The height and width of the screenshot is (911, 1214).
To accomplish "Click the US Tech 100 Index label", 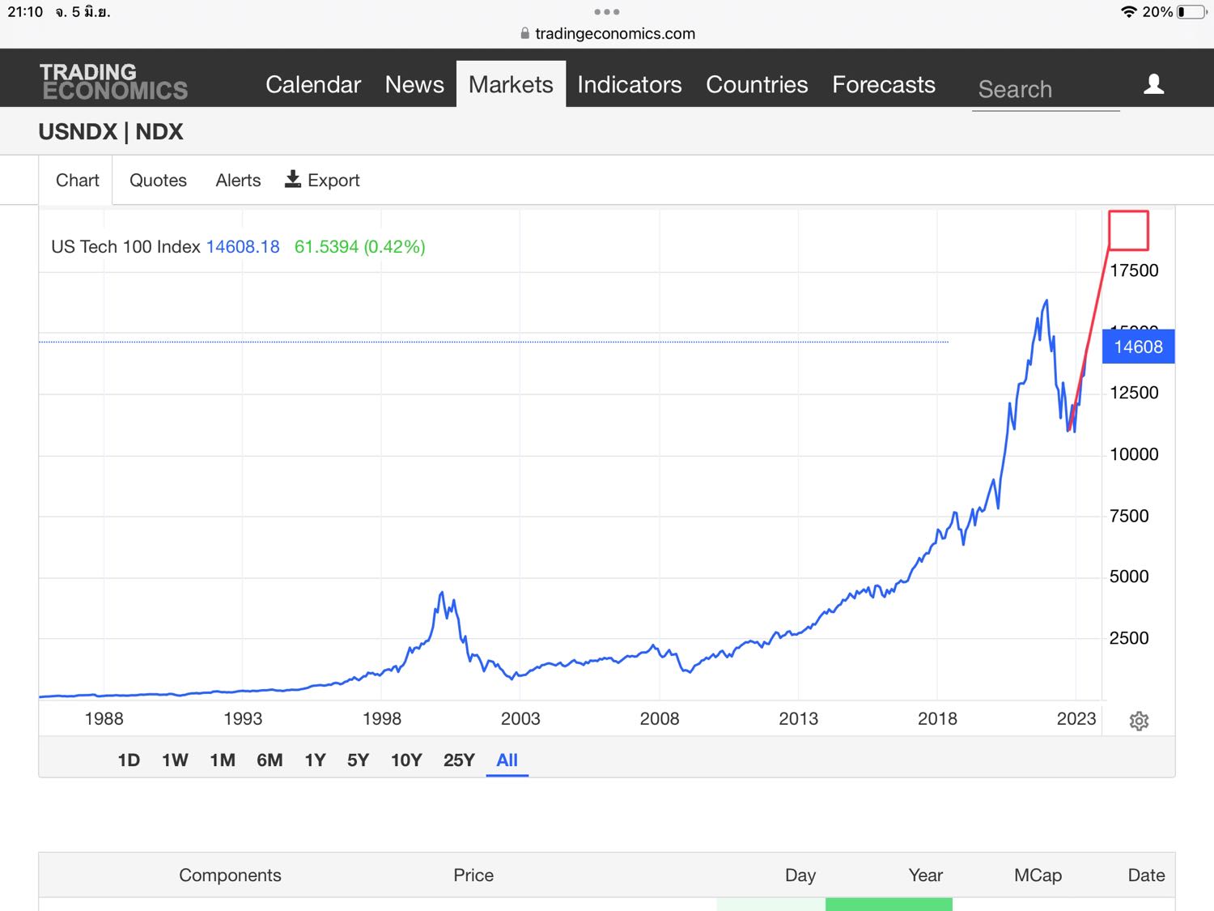I will click(125, 246).
